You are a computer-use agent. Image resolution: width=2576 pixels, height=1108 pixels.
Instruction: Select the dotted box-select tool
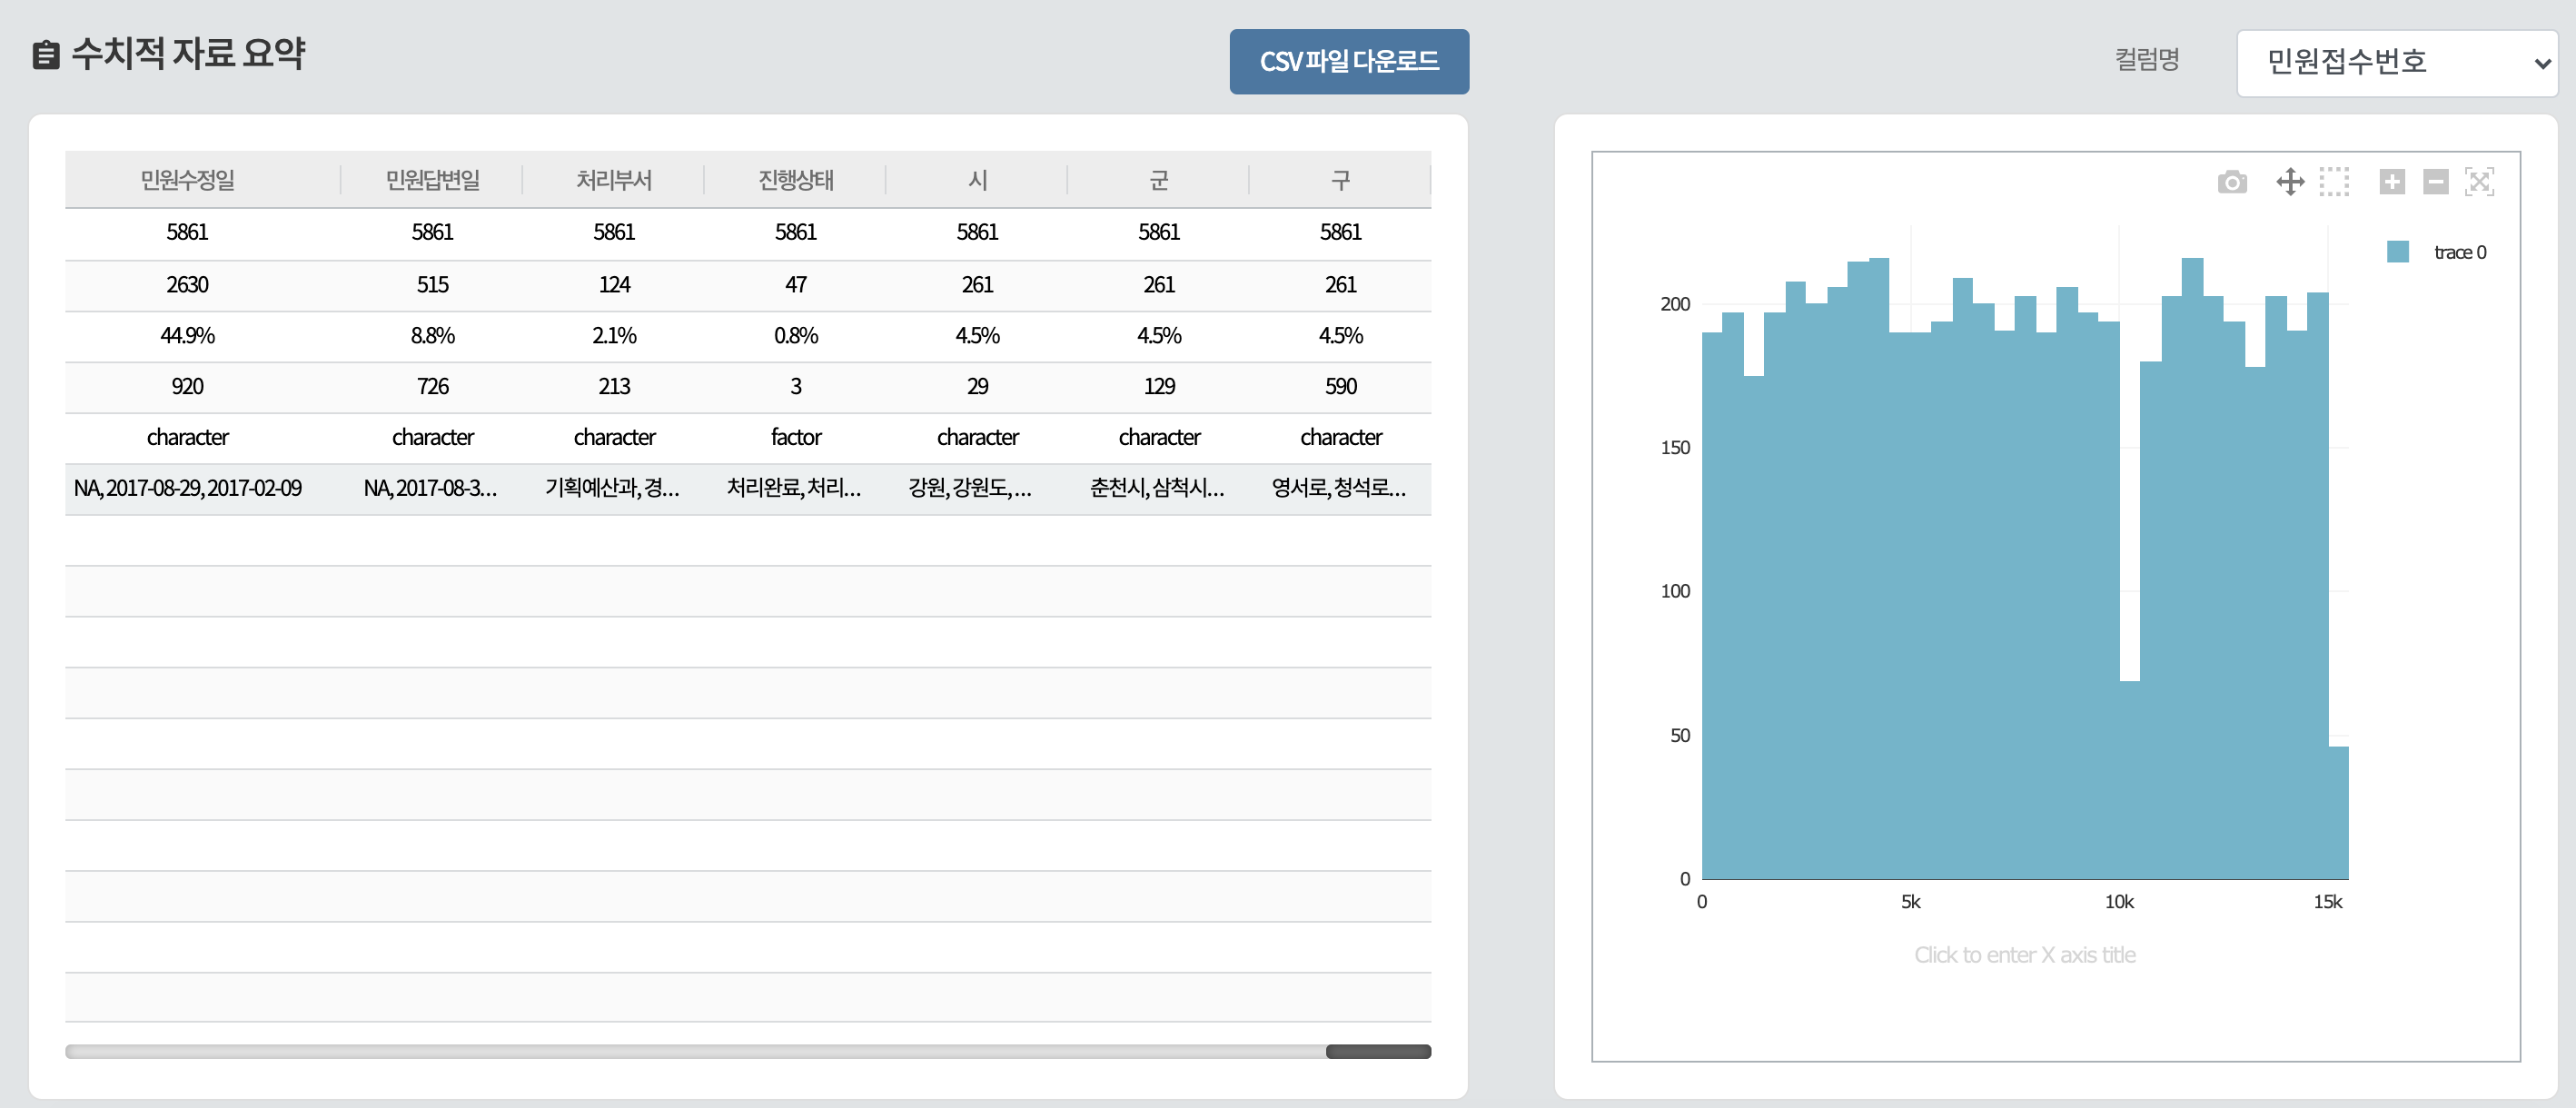click(2333, 182)
